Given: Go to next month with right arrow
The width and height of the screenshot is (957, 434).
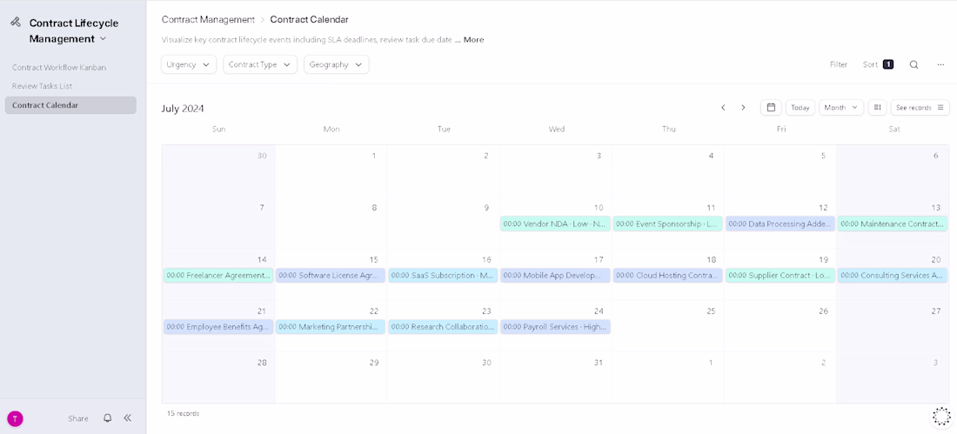Looking at the screenshot, I should tap(743, 108).
